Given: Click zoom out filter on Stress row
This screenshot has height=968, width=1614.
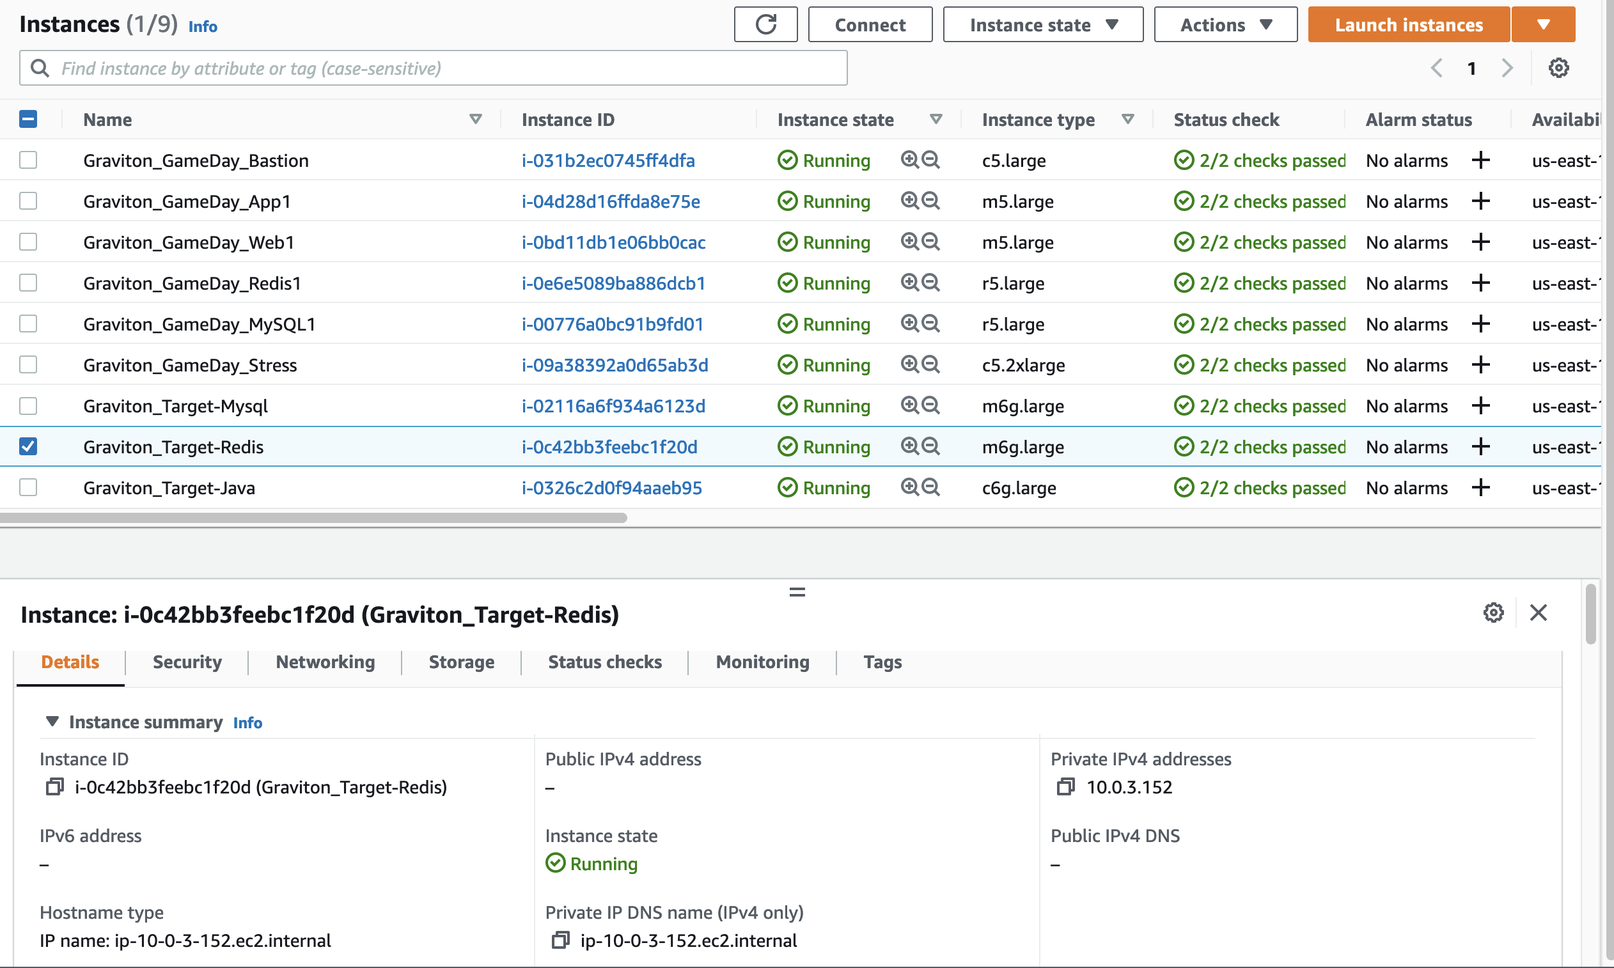Looking at the screenshot, I should click(931, 364).
